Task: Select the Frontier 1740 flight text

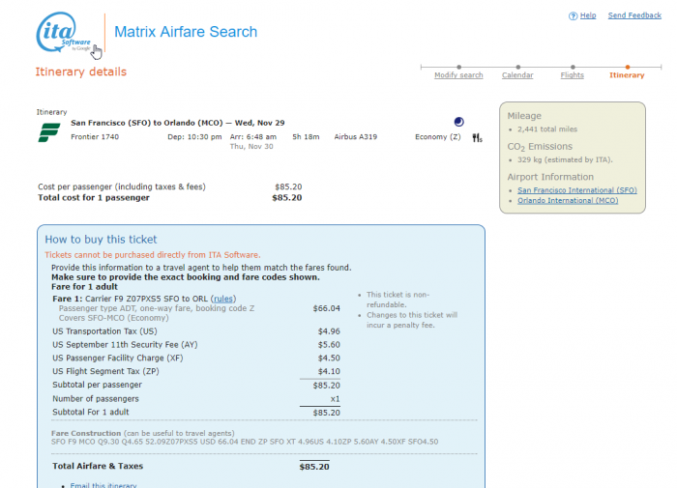Action: (x=95, y=137)
